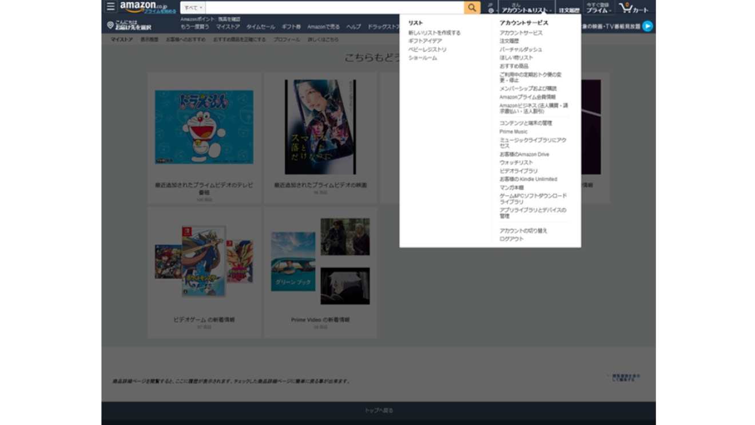The image size is (755, 425).
Task: Click ゲーム&PCソフトダウンロードライブラリ entry
Action: pos(533,198)
